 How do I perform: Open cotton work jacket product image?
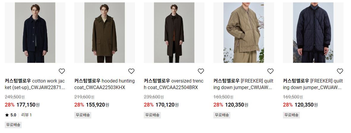tap(35, 33)
